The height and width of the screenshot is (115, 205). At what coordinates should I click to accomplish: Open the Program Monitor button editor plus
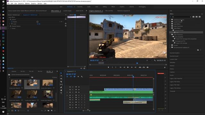click(165, 67)
